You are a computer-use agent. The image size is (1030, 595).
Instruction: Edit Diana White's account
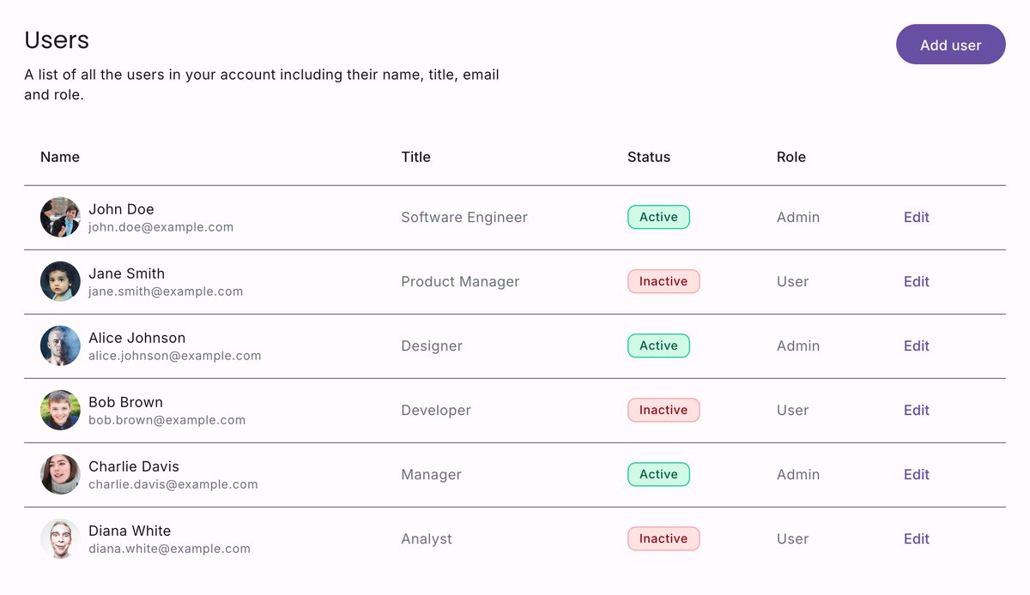pyautogui.click(x=917, y=539)
